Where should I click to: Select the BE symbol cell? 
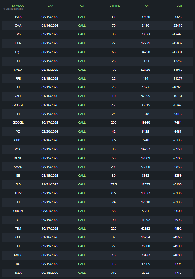click(x=18, y=175)
